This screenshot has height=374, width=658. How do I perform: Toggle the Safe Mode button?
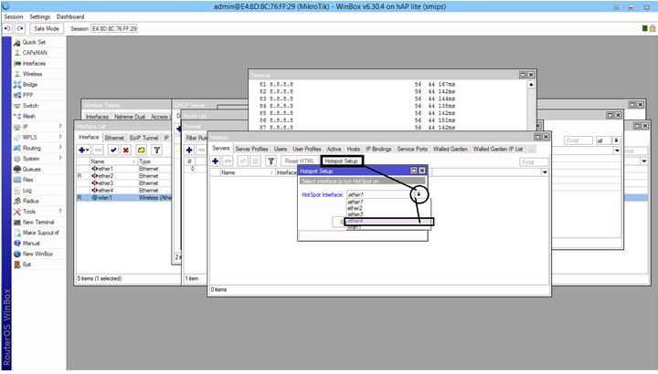(47, 28)
